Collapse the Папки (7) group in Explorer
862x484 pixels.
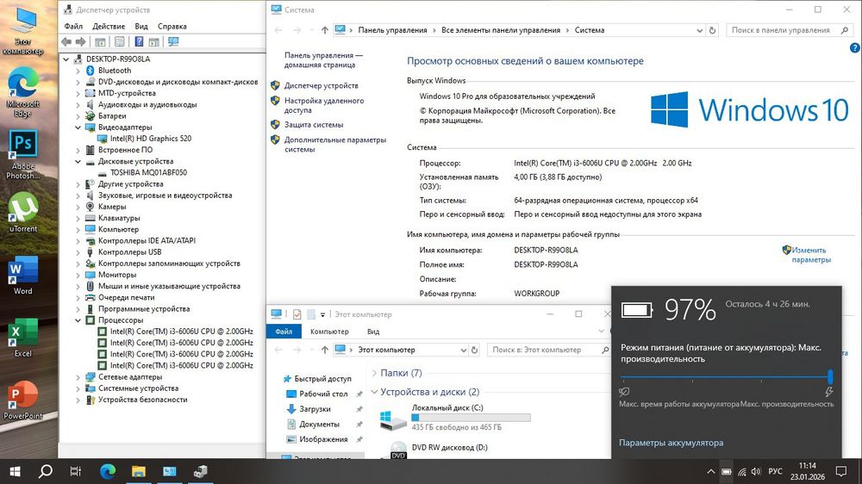coord(374,373)
